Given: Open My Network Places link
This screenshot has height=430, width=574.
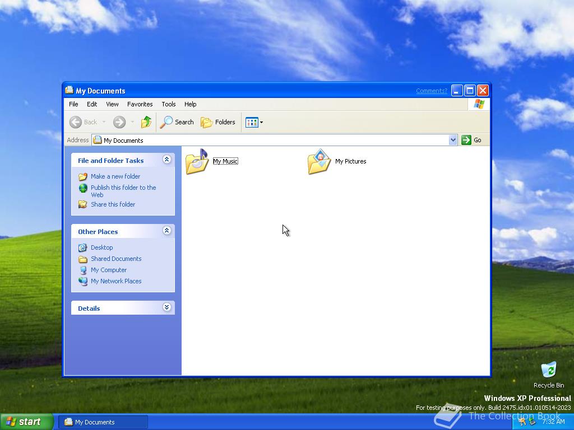Looking at the screenshot, I should coord(116,281).
